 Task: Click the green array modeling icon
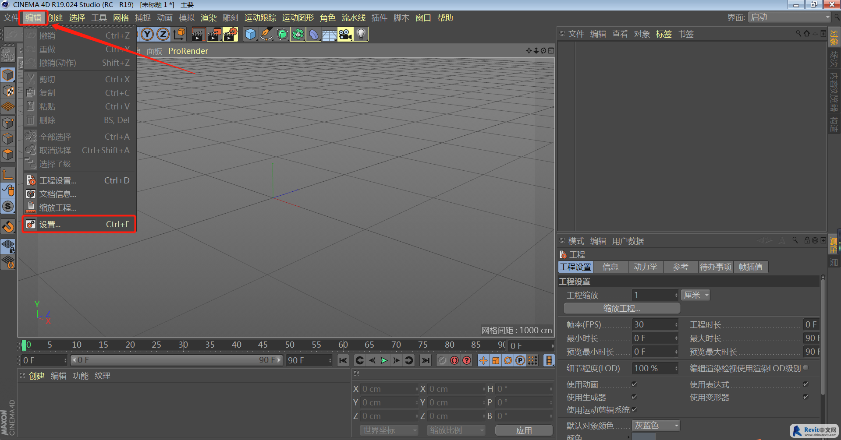(x=298, y=34)
